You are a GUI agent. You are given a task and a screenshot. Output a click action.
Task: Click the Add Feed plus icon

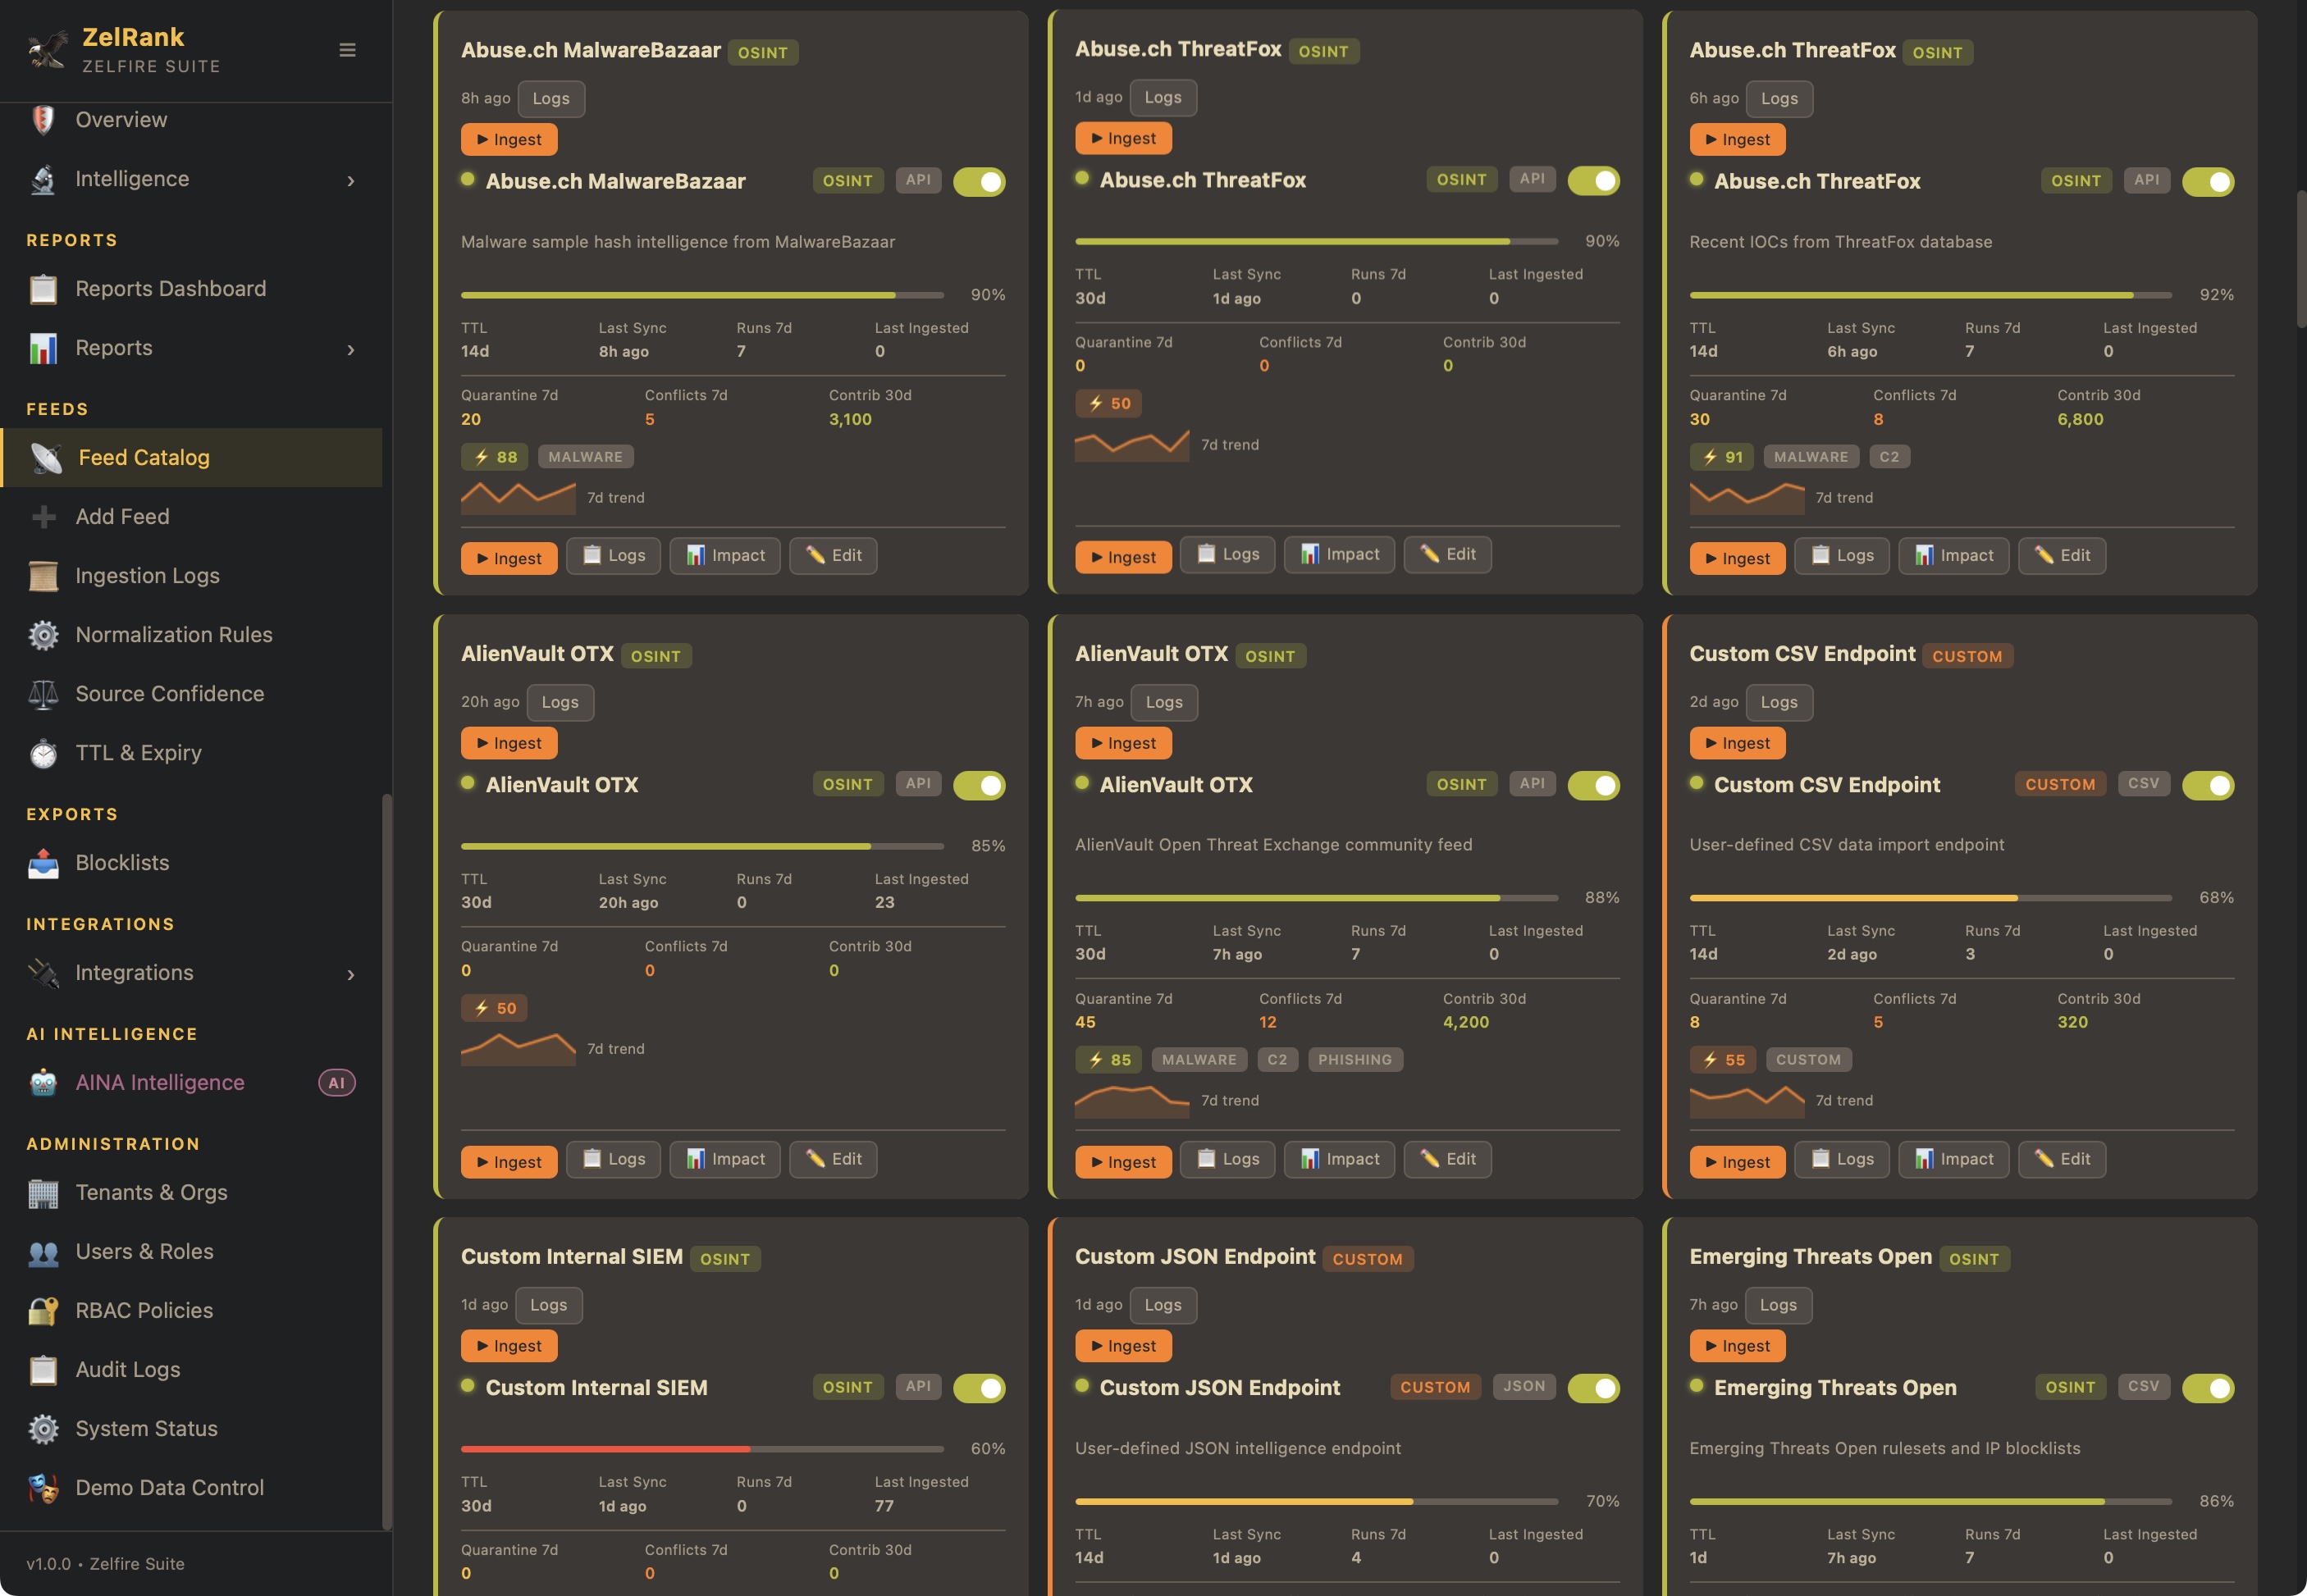pyautogui.click(x=43, y=517)
